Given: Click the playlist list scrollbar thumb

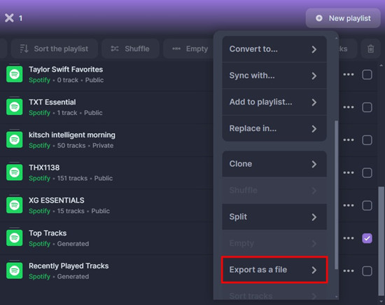Looking at the screenshot, I should coord(381,240).
